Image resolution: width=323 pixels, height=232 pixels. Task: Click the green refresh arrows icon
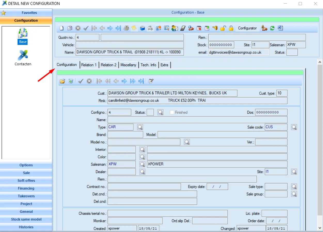click(272, 28)
